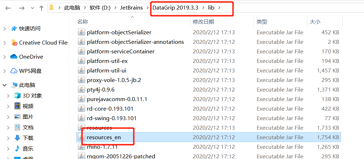This screenshot has width=364, height=159.
Task: Click the 此电脑 computer icon
Action: tap(14, 85)
